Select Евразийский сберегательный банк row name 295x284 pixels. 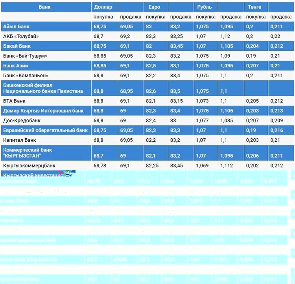point(45,130)
